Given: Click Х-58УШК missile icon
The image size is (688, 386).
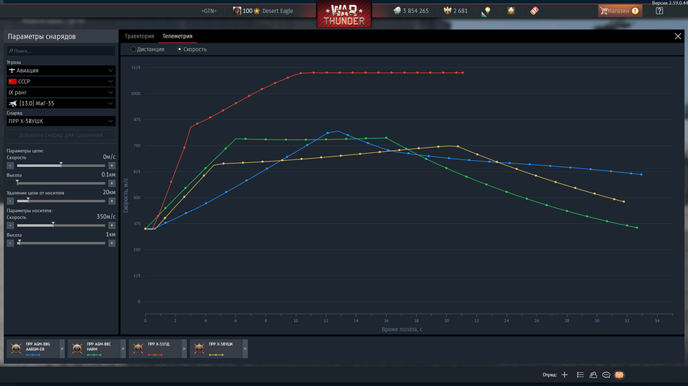Looking at the screenshot, I should pyautogui.click(x=200, y=348).
